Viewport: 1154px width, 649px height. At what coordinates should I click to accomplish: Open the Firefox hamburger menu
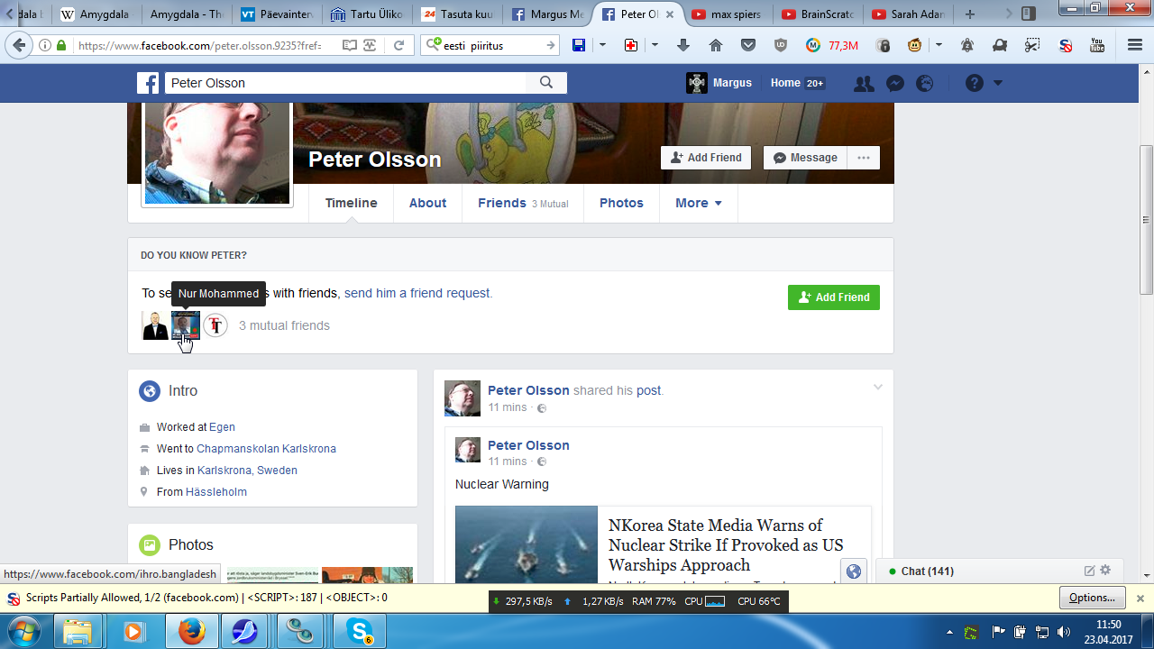point(1135,45)
